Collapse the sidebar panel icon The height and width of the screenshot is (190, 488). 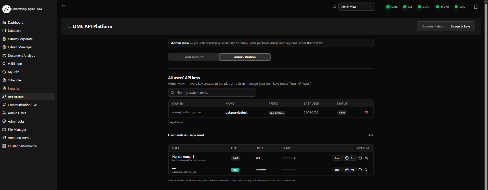coord(63,7)
